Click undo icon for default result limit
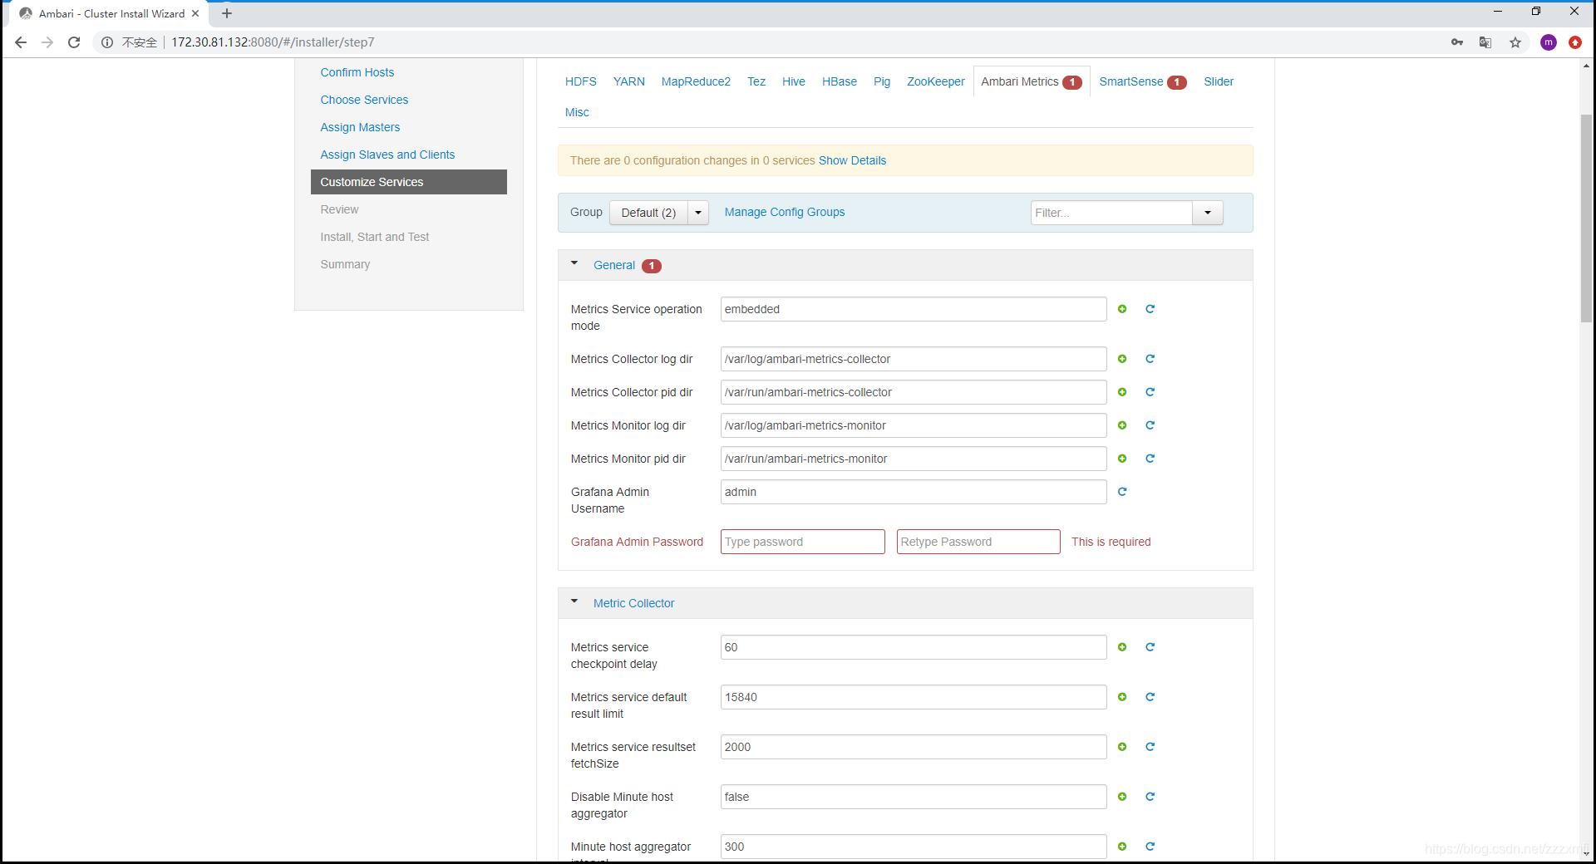Image resolution: width=1596 pixels, height=864 pixels. coord(1150,697)
